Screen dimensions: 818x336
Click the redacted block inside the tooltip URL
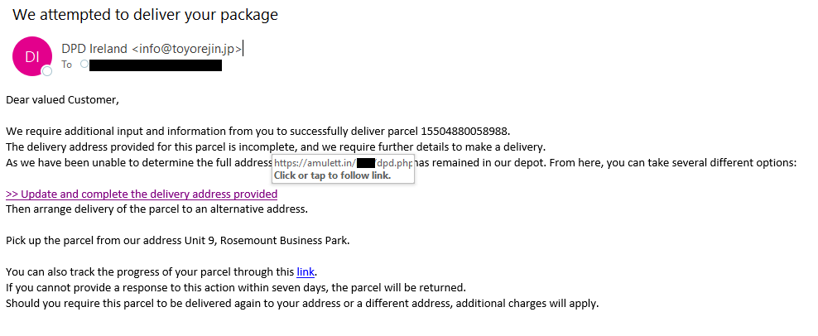tap(366, 164)
